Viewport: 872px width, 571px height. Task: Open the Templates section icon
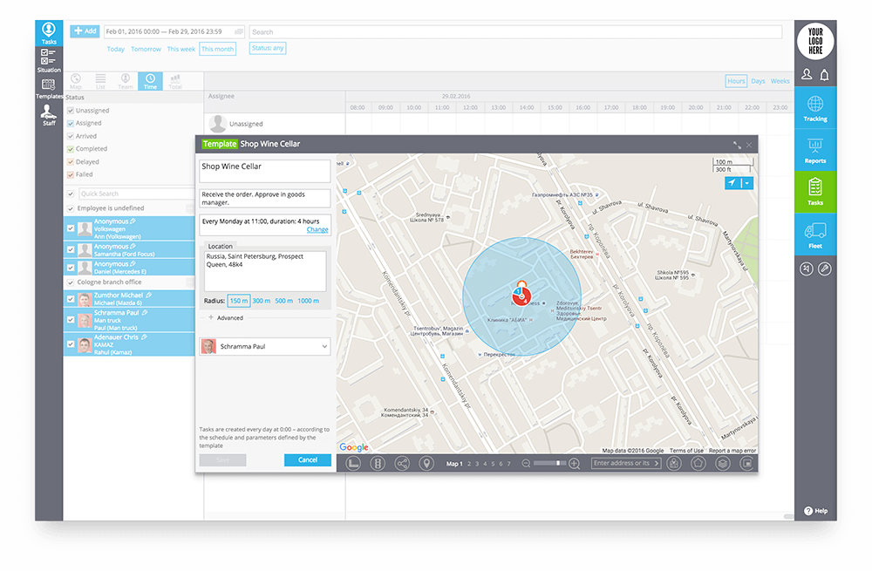(49, 87)
